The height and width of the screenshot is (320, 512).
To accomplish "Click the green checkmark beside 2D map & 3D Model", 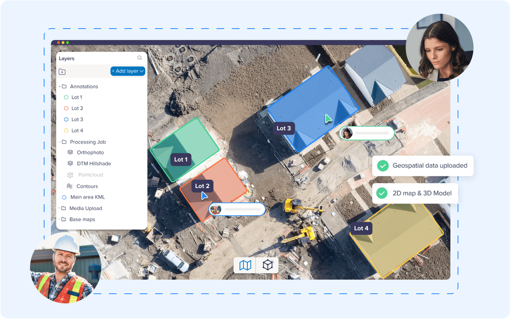I will coord(381,193).
